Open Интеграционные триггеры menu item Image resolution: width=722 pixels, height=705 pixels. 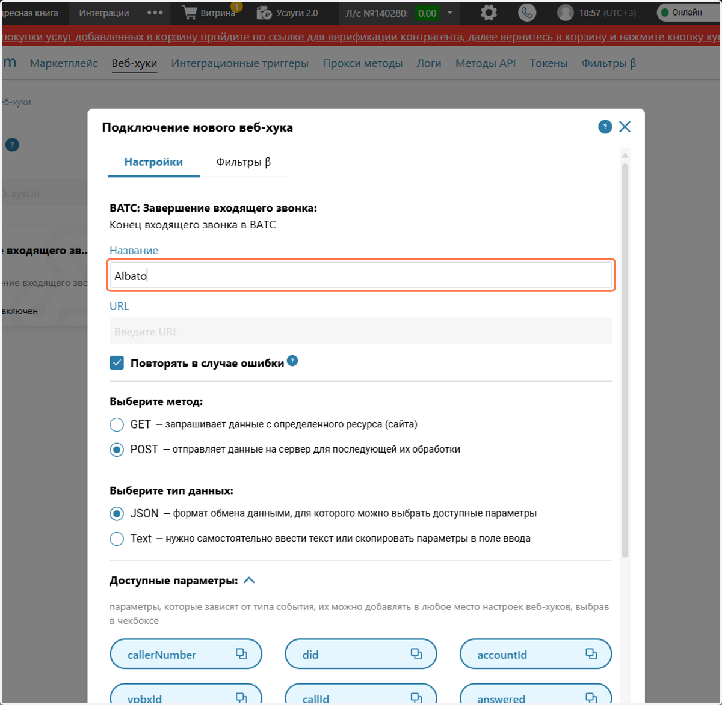pyautogui.click(x=240, y=63)
